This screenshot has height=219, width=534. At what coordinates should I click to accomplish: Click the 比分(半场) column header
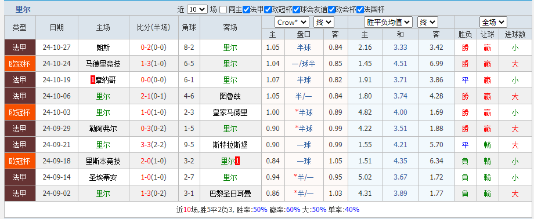pos(154,27)
